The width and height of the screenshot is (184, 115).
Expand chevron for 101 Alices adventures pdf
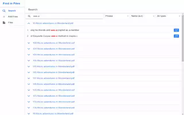[x=29, y=49]
